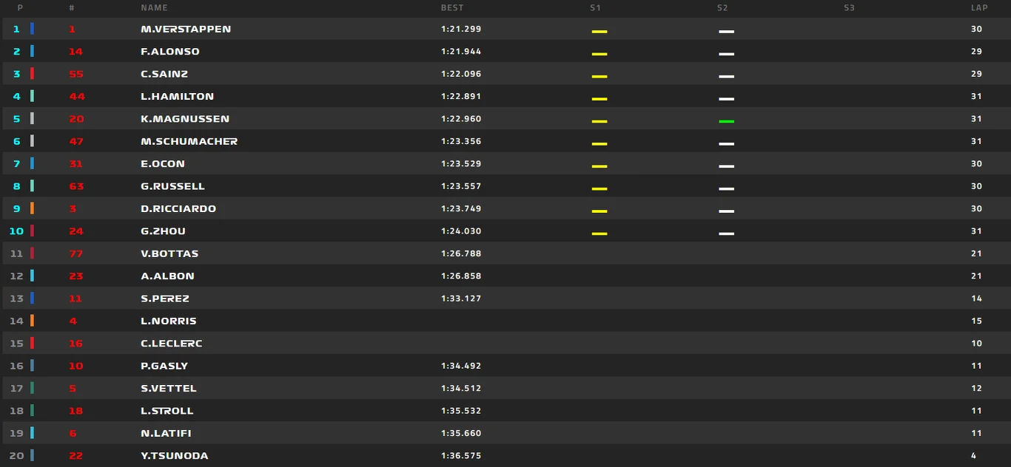Click Zhou's yellow S1 sector indicator

click(599, 234)
